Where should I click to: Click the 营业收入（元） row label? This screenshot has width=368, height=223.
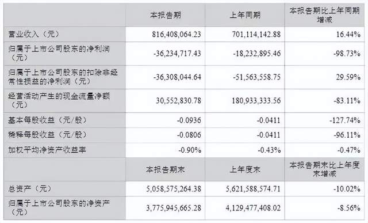[x=34, y=34]
